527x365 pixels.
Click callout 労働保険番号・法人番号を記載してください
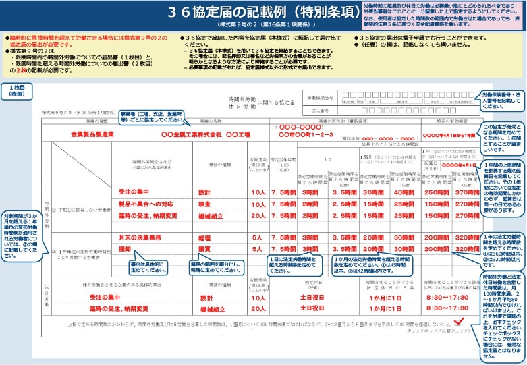[502, 101]
